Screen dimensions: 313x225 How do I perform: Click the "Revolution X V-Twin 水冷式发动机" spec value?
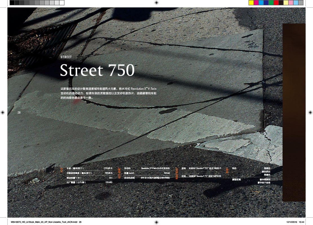pos(155,168)
